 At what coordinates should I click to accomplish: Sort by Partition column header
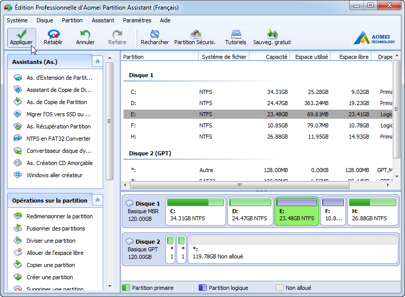160,57
